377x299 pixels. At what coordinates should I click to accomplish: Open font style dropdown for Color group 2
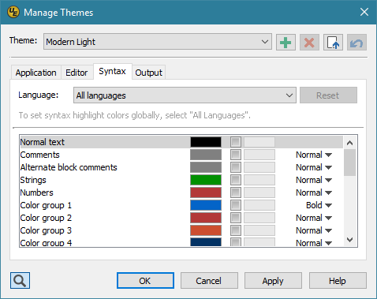coord(314,218)
